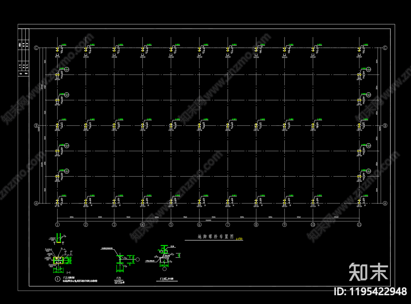Click grid axis bubble 4

(x=142, y=224)
